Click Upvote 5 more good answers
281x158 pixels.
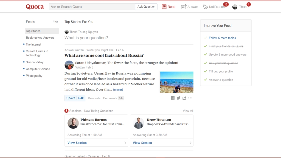(x=227, y=55)
